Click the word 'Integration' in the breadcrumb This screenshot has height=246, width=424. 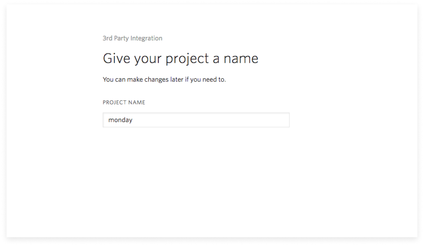[146, 38]
